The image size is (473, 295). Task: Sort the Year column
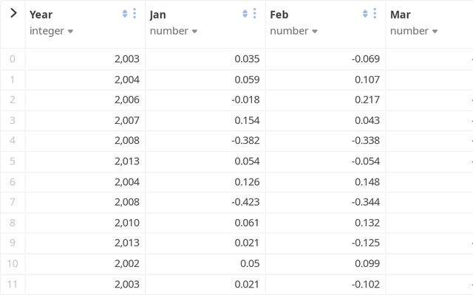pos(125,14)
